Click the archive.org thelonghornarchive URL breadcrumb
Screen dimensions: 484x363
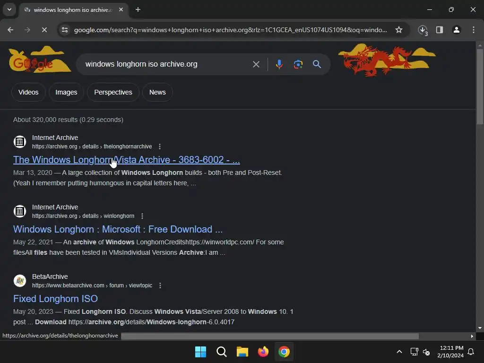coord(92,147)
